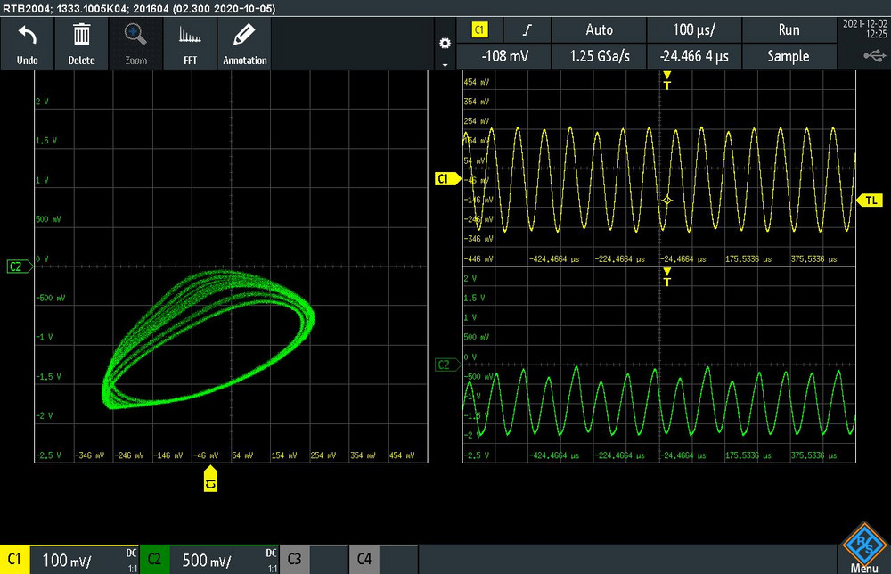The image size is (891, 574).
Task: Open the C1 100 mV/ scale setting
Action: pos(84,560)
